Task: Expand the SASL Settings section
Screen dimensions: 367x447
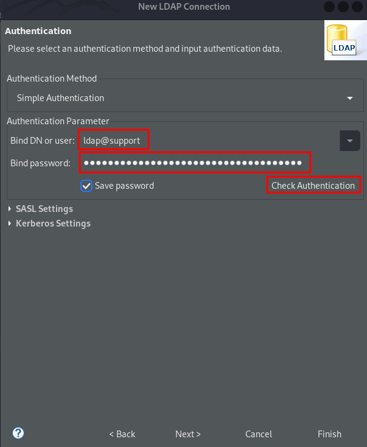Action: pyautogui.click(x=44, y=209)
